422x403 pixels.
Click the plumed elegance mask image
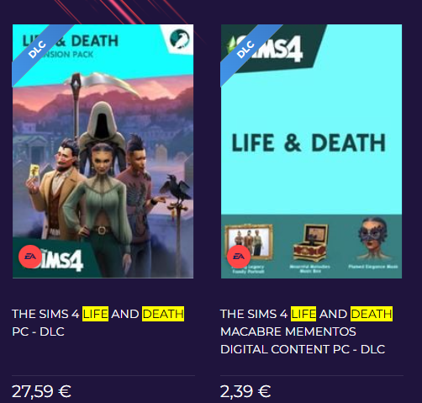(372, 239)
